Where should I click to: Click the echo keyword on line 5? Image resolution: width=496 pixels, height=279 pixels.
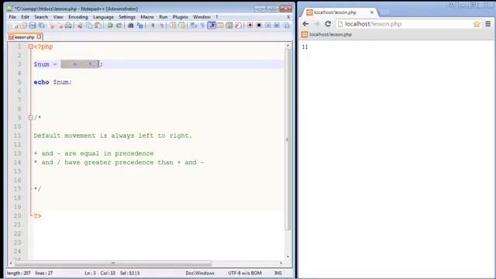point(41,82)
